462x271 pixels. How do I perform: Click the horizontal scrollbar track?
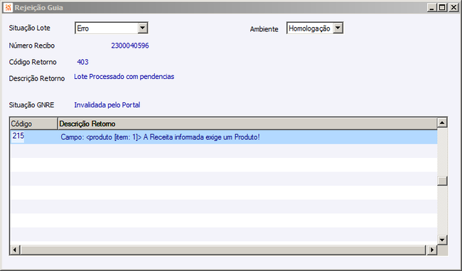tap(223, 250)
